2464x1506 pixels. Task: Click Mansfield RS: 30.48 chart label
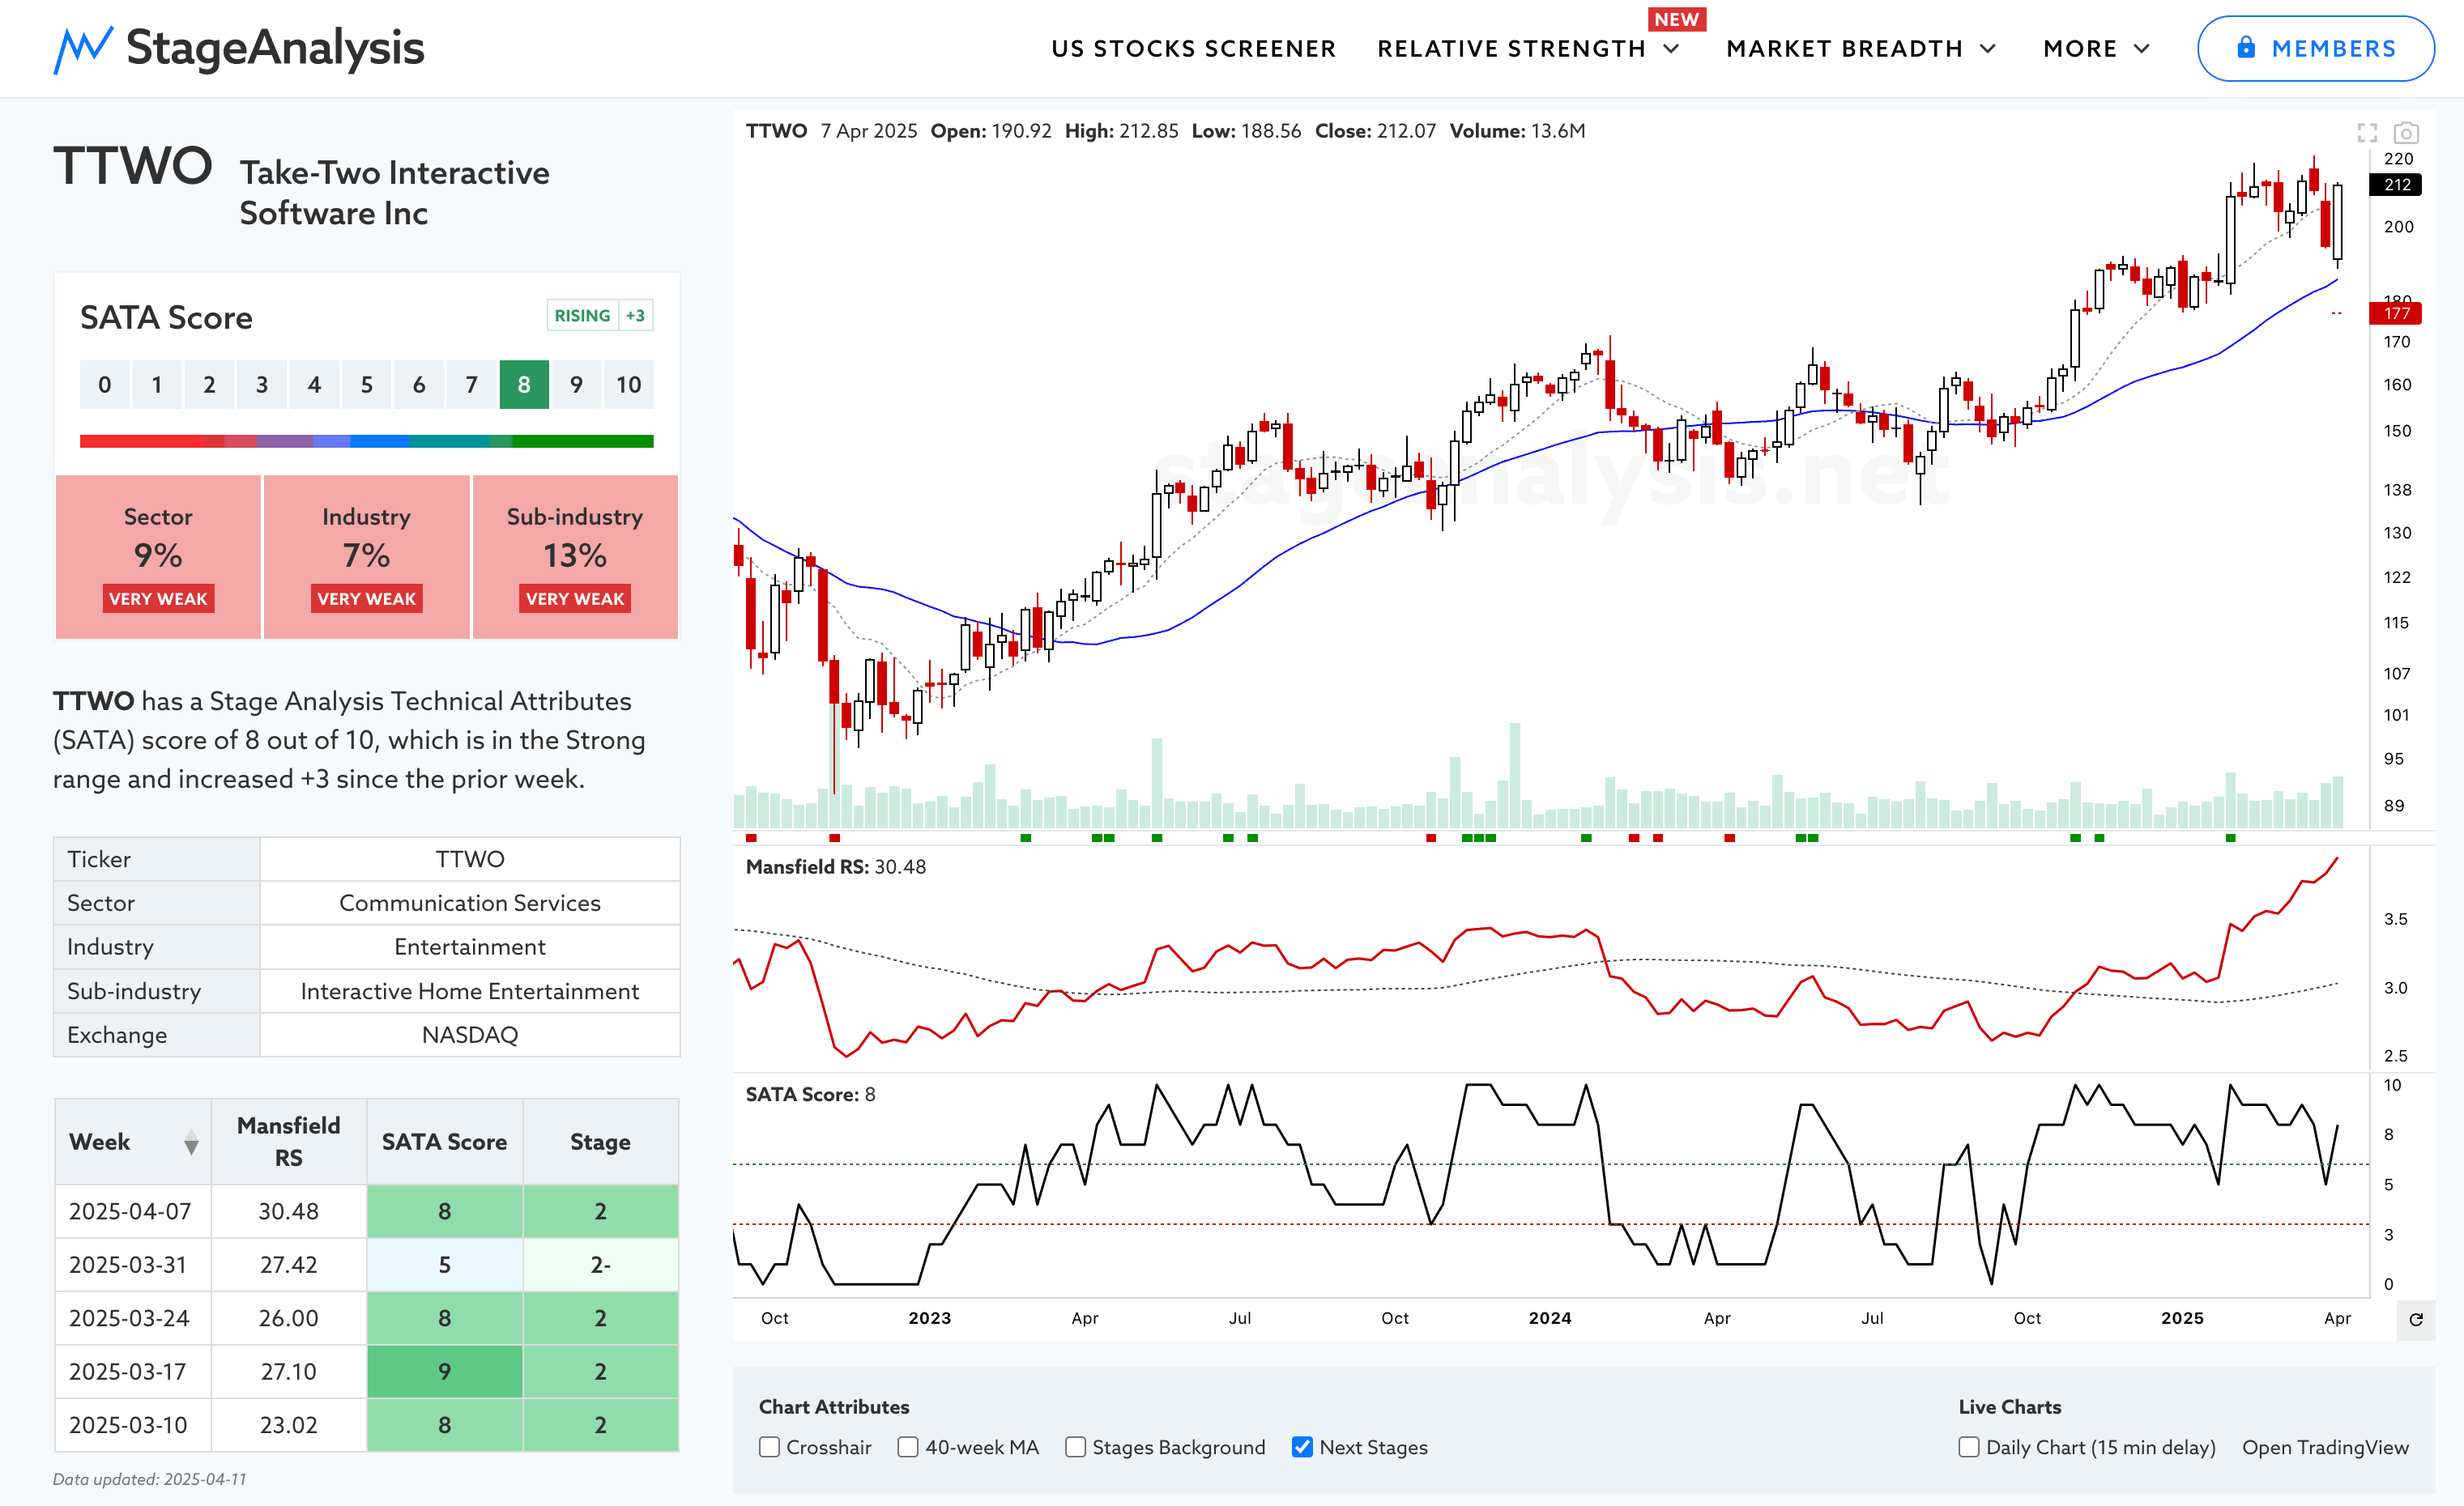tap(836, 867)
